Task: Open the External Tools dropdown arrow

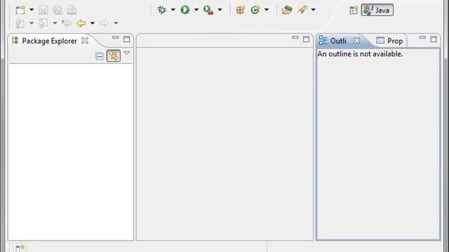Action: (220, 10)
